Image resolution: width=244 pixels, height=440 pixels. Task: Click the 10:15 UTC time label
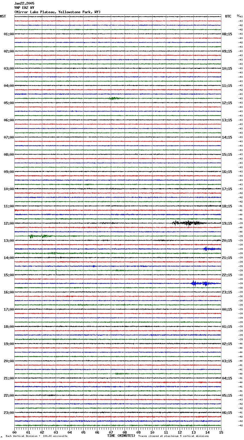click(x=227, y=69)
